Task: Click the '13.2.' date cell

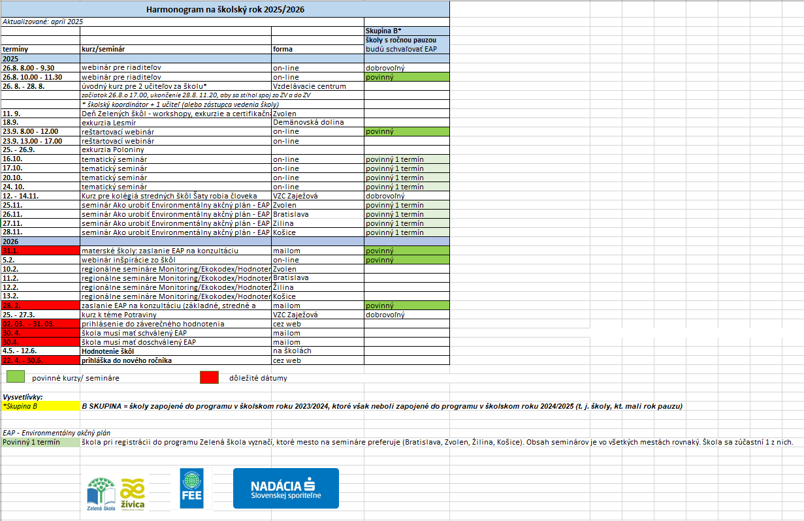Action: (40, 296)
